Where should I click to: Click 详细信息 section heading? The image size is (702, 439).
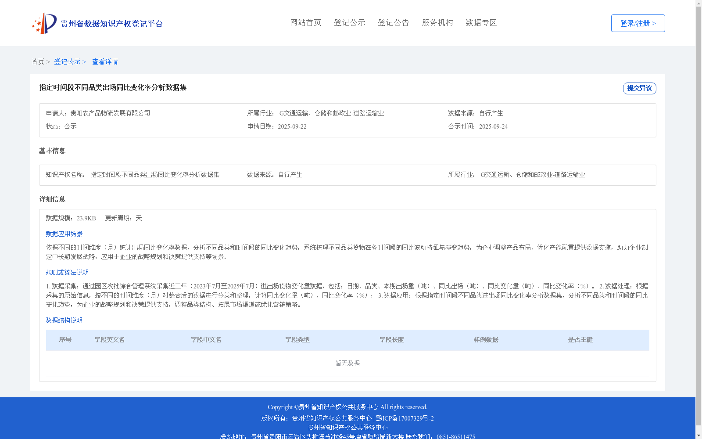tap(52, 199)
